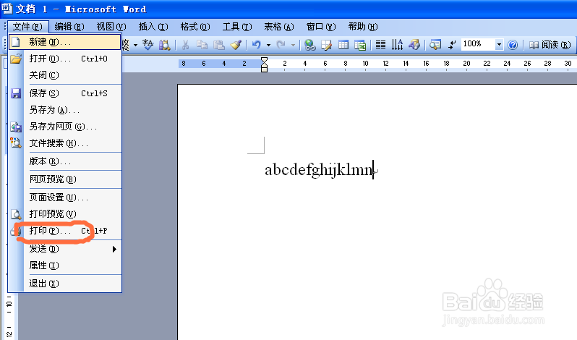Choose 退出(X) menu entry

click(x=65, y=284)
